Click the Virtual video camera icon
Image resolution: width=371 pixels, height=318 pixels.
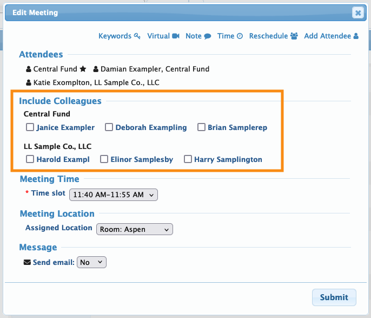[x=176, y=36]
